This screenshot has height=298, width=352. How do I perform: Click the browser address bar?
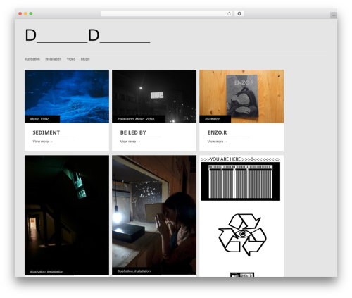[x=166, y=14]
